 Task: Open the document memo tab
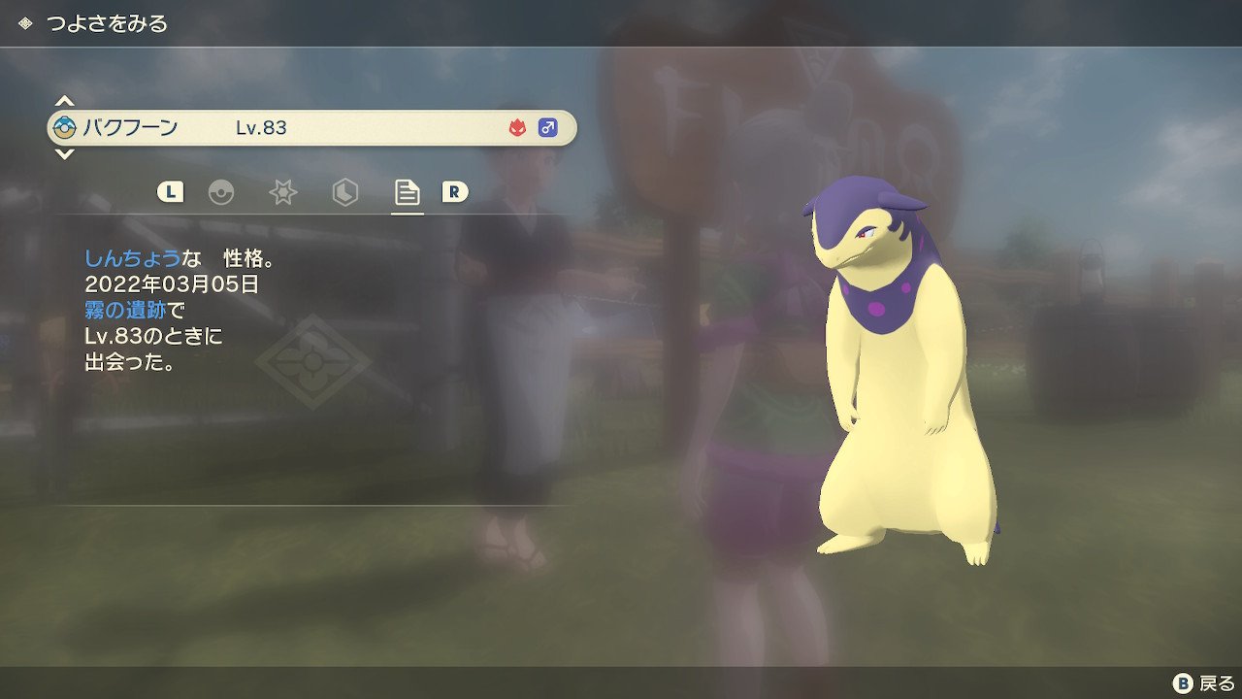click(407, 192)
